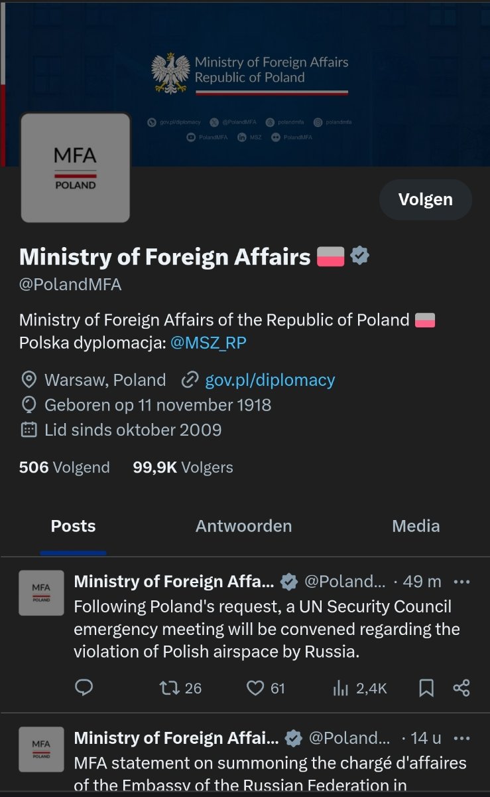This screenshot has width=490, height=797.
Task: Reply to the UN Security Council post
Action: [x=84, y=687]
